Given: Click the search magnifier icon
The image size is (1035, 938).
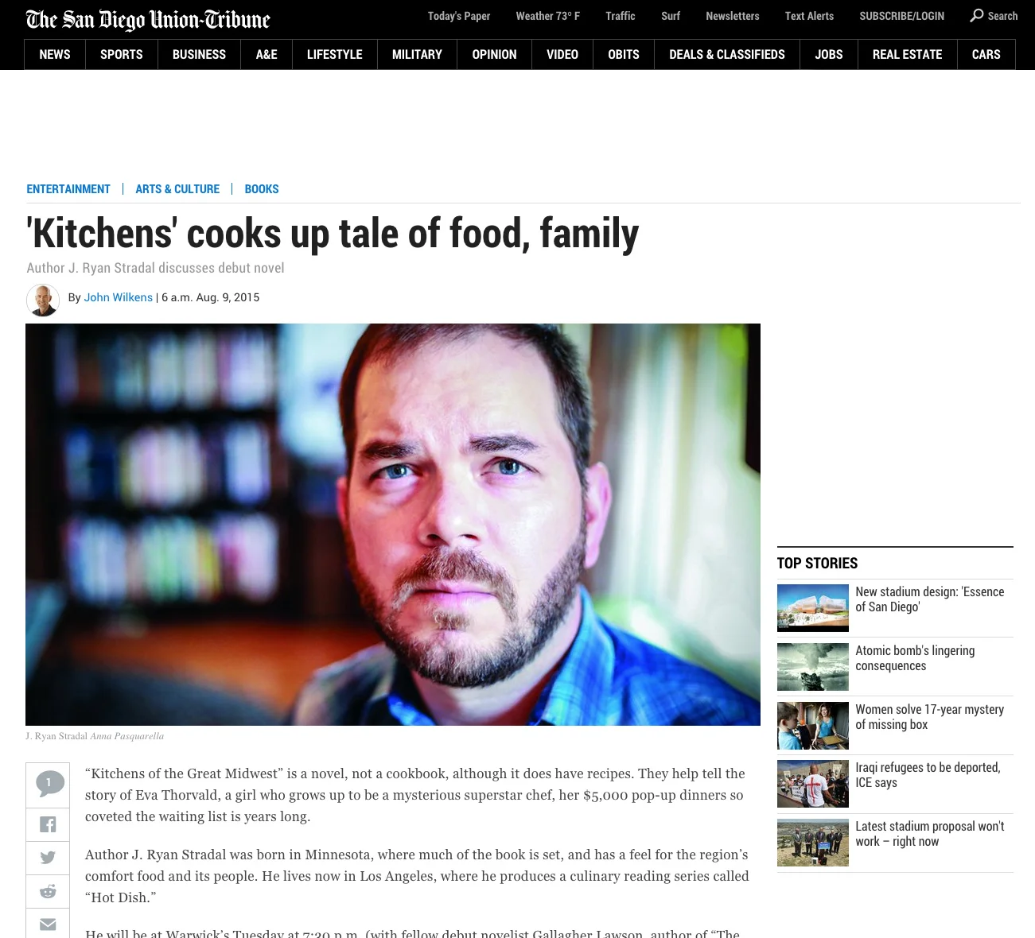Looking at the screenshot, I should (x=977, y=15).
